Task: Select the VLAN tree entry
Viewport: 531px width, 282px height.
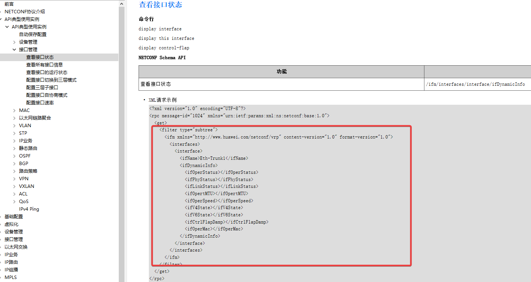Action: (x=25, y=126)
